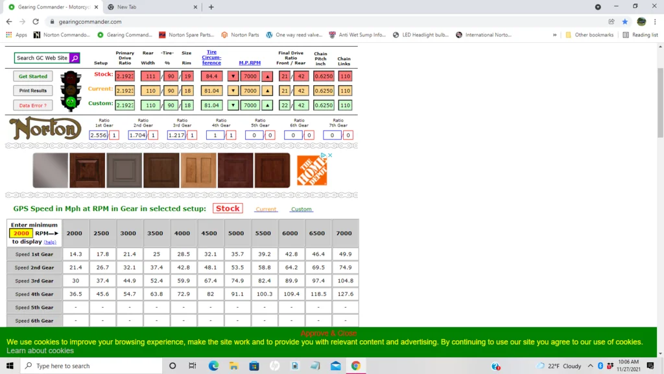Expand the hidden bookmarks overflow chevron

(x=554, y=35)
